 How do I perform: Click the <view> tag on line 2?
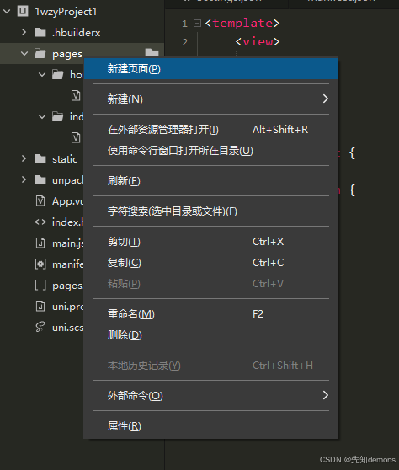pyautogui.click(x=258, y=41)
